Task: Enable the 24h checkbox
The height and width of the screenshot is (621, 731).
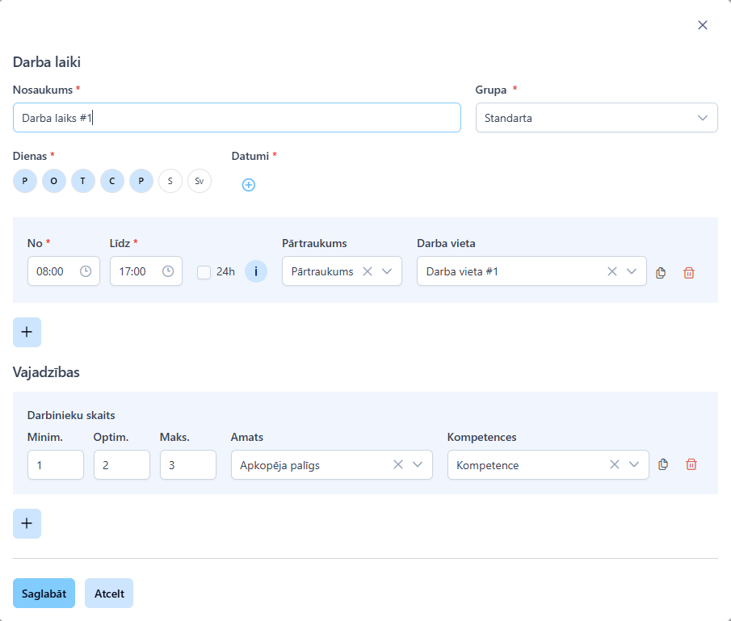Action: coord(204,272)
